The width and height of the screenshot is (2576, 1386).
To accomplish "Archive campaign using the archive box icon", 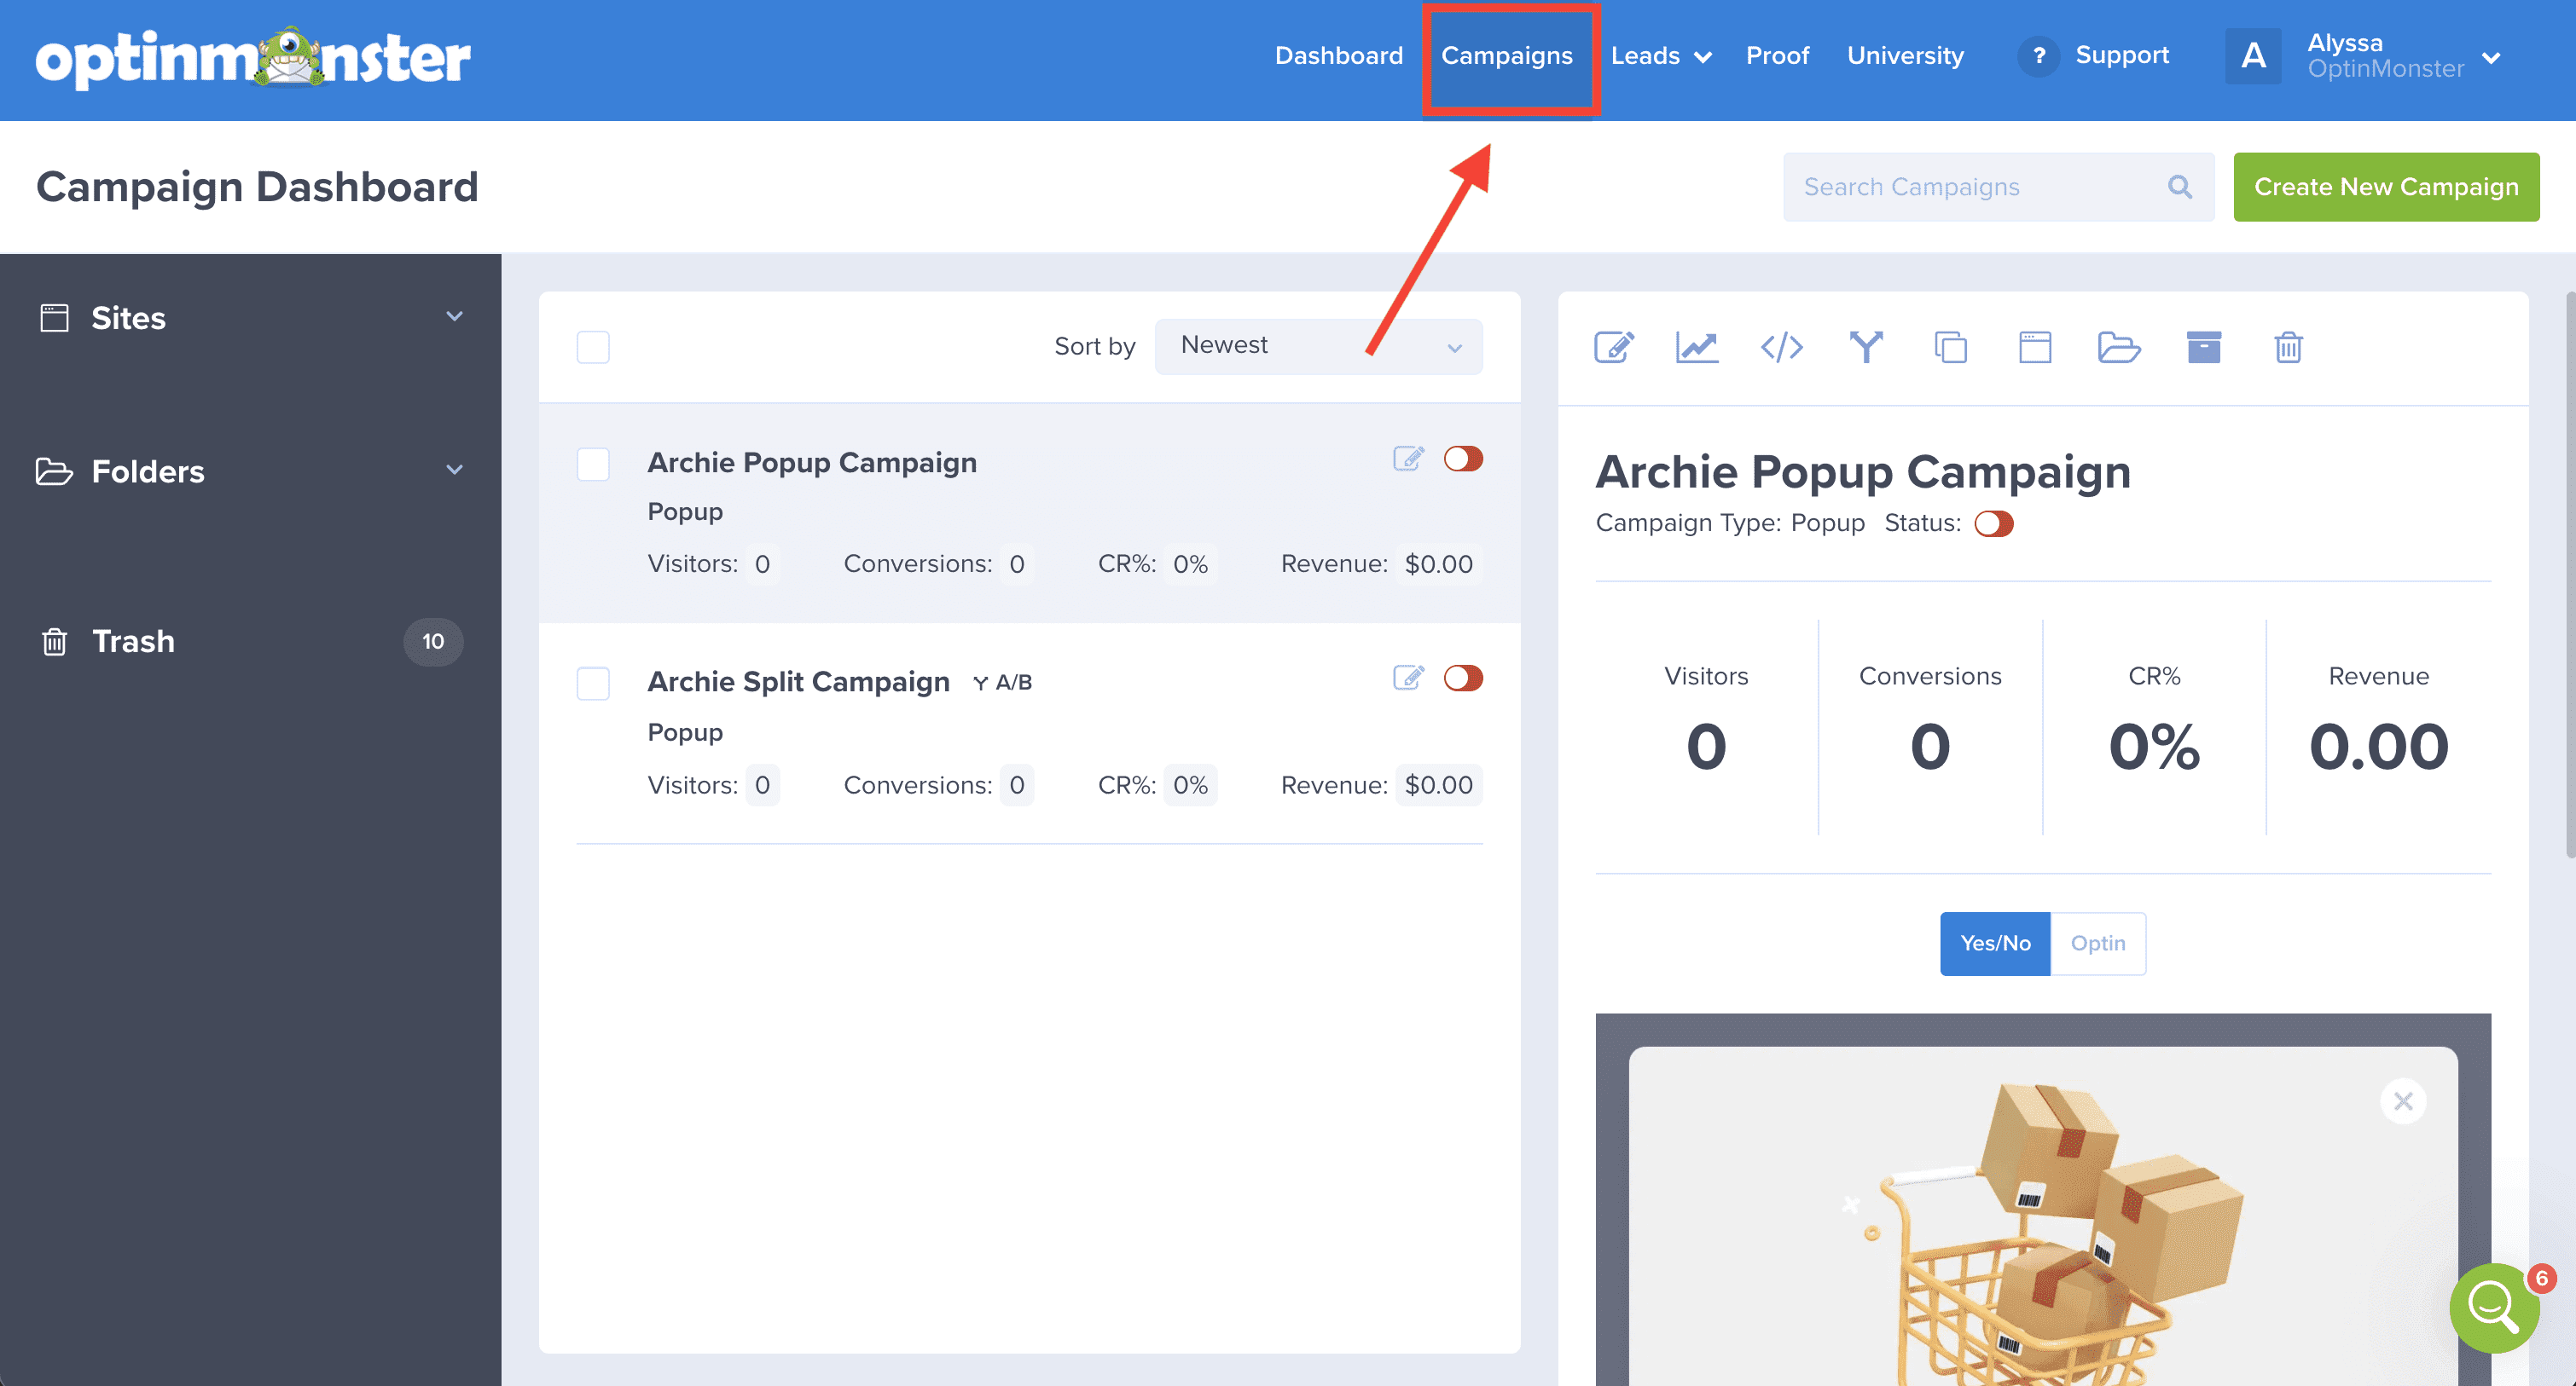I will point(2203,348).
